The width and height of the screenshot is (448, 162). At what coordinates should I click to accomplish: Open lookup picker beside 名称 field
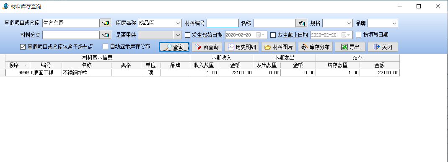(x=301, y=23)
